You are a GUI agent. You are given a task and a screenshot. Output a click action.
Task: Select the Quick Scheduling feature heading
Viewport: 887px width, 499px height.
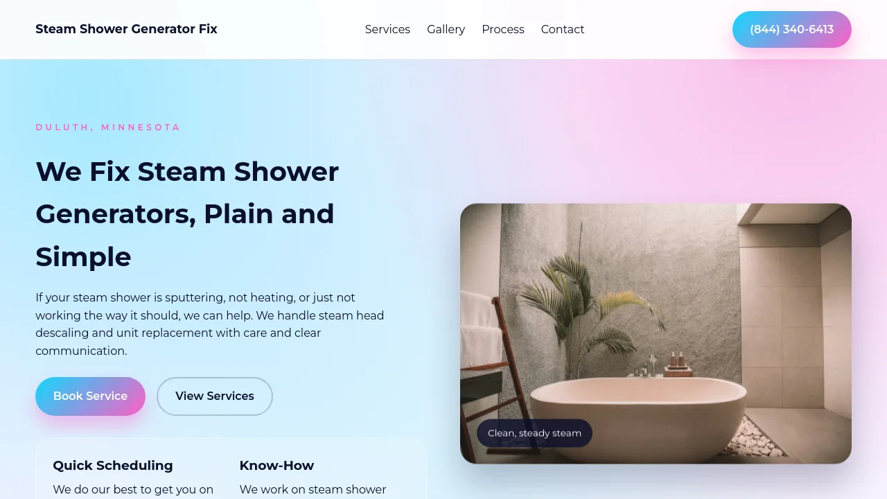pos(113,466)
